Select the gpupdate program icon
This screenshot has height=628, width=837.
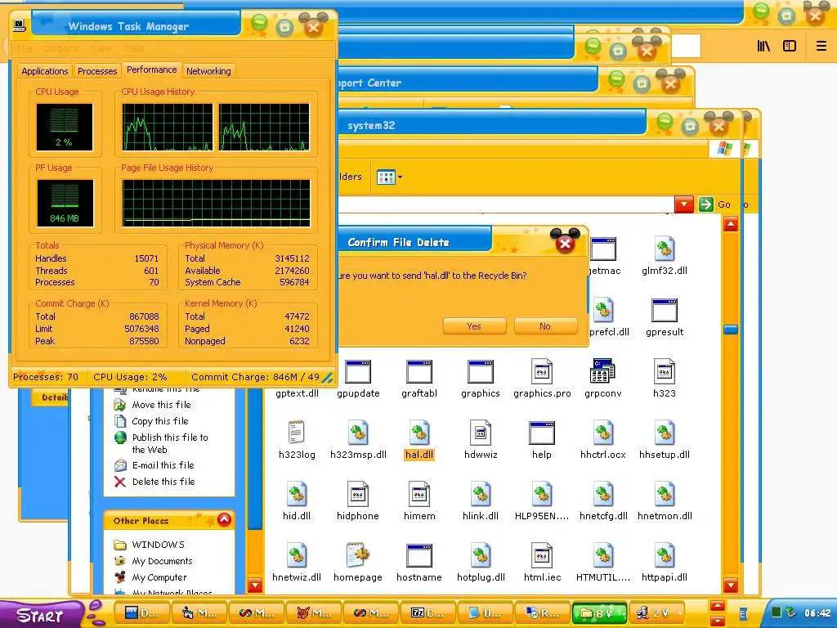358,372
